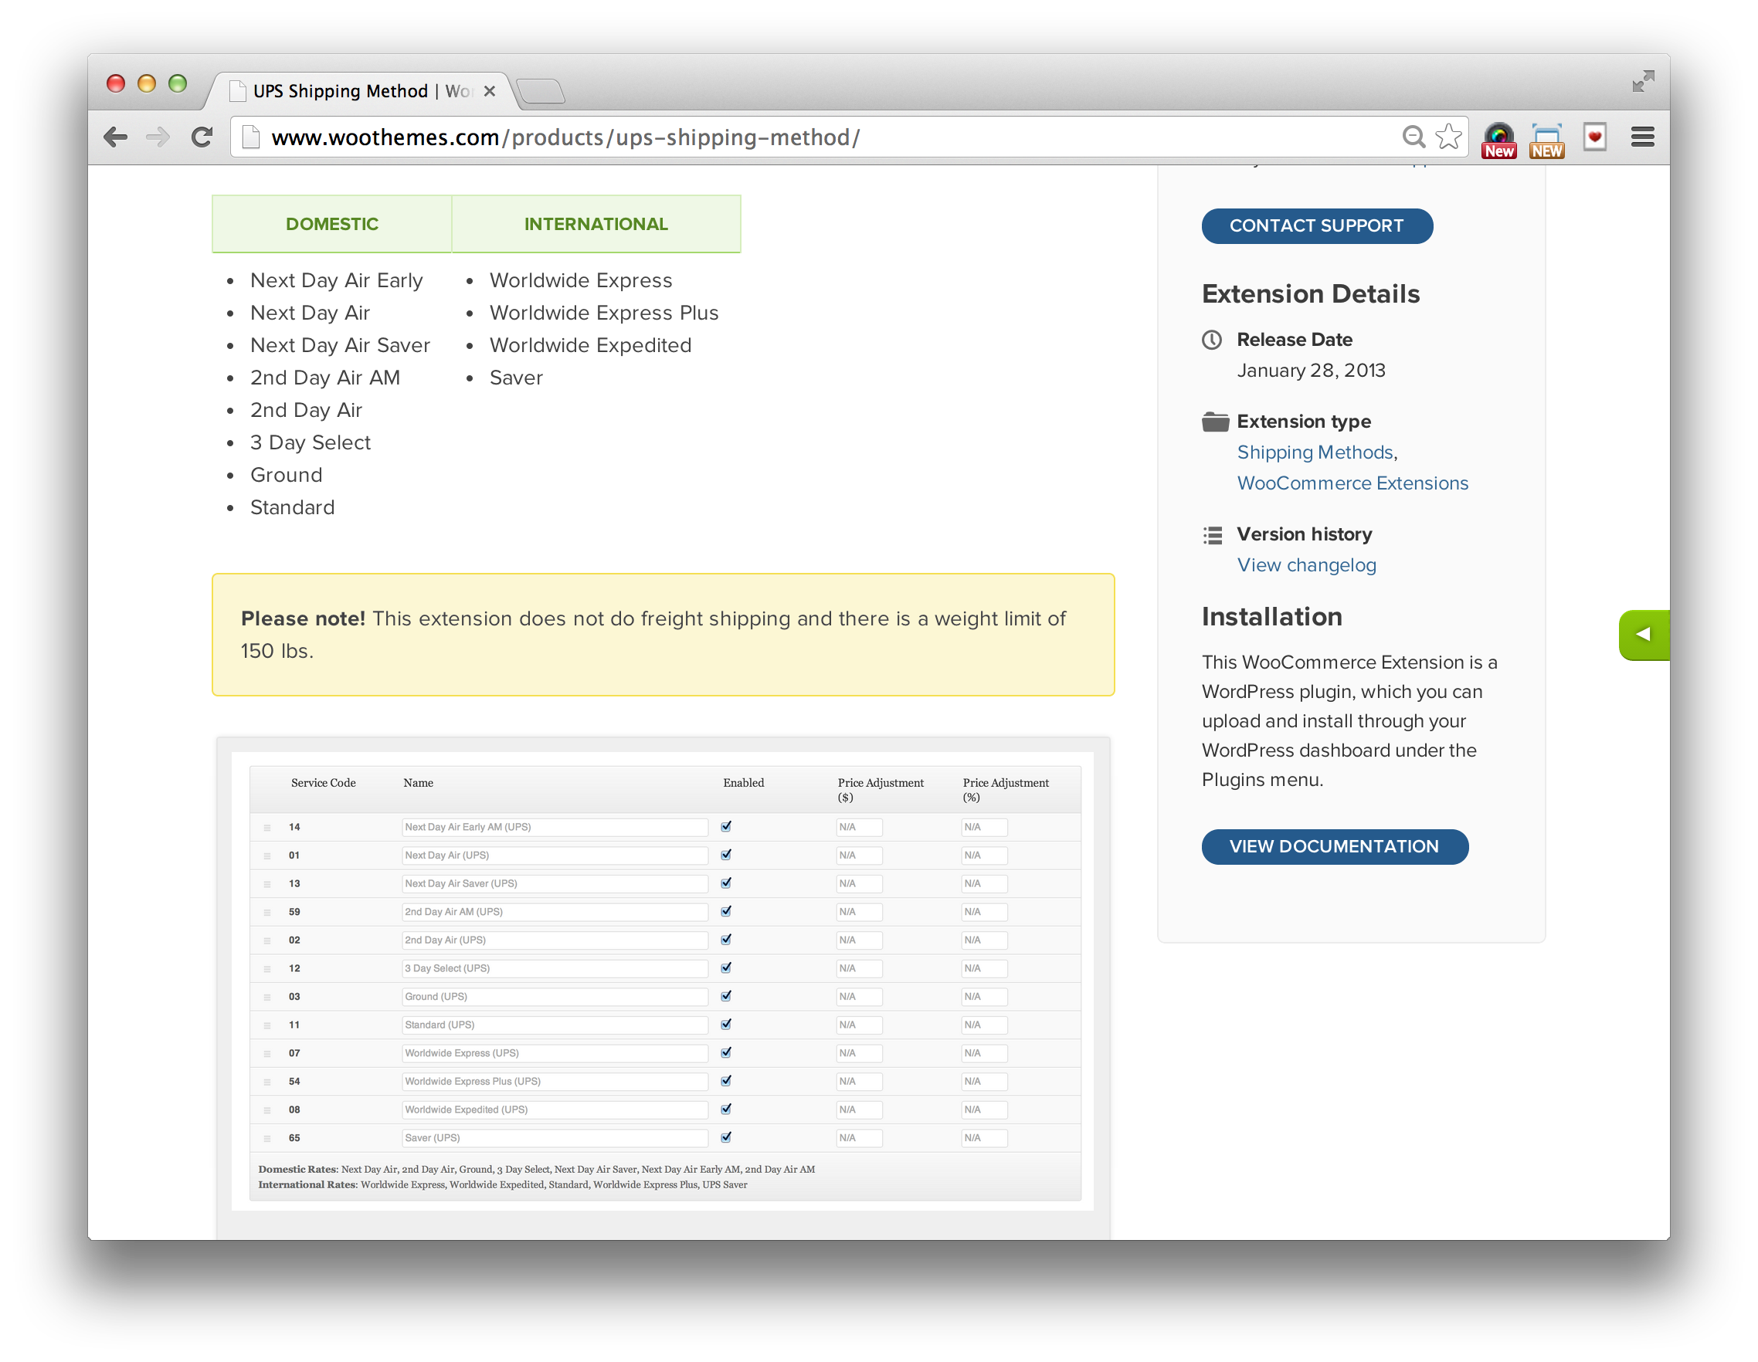Click the '3 Day Select' list item
1758x1362 pixels.
pos(310,442)
